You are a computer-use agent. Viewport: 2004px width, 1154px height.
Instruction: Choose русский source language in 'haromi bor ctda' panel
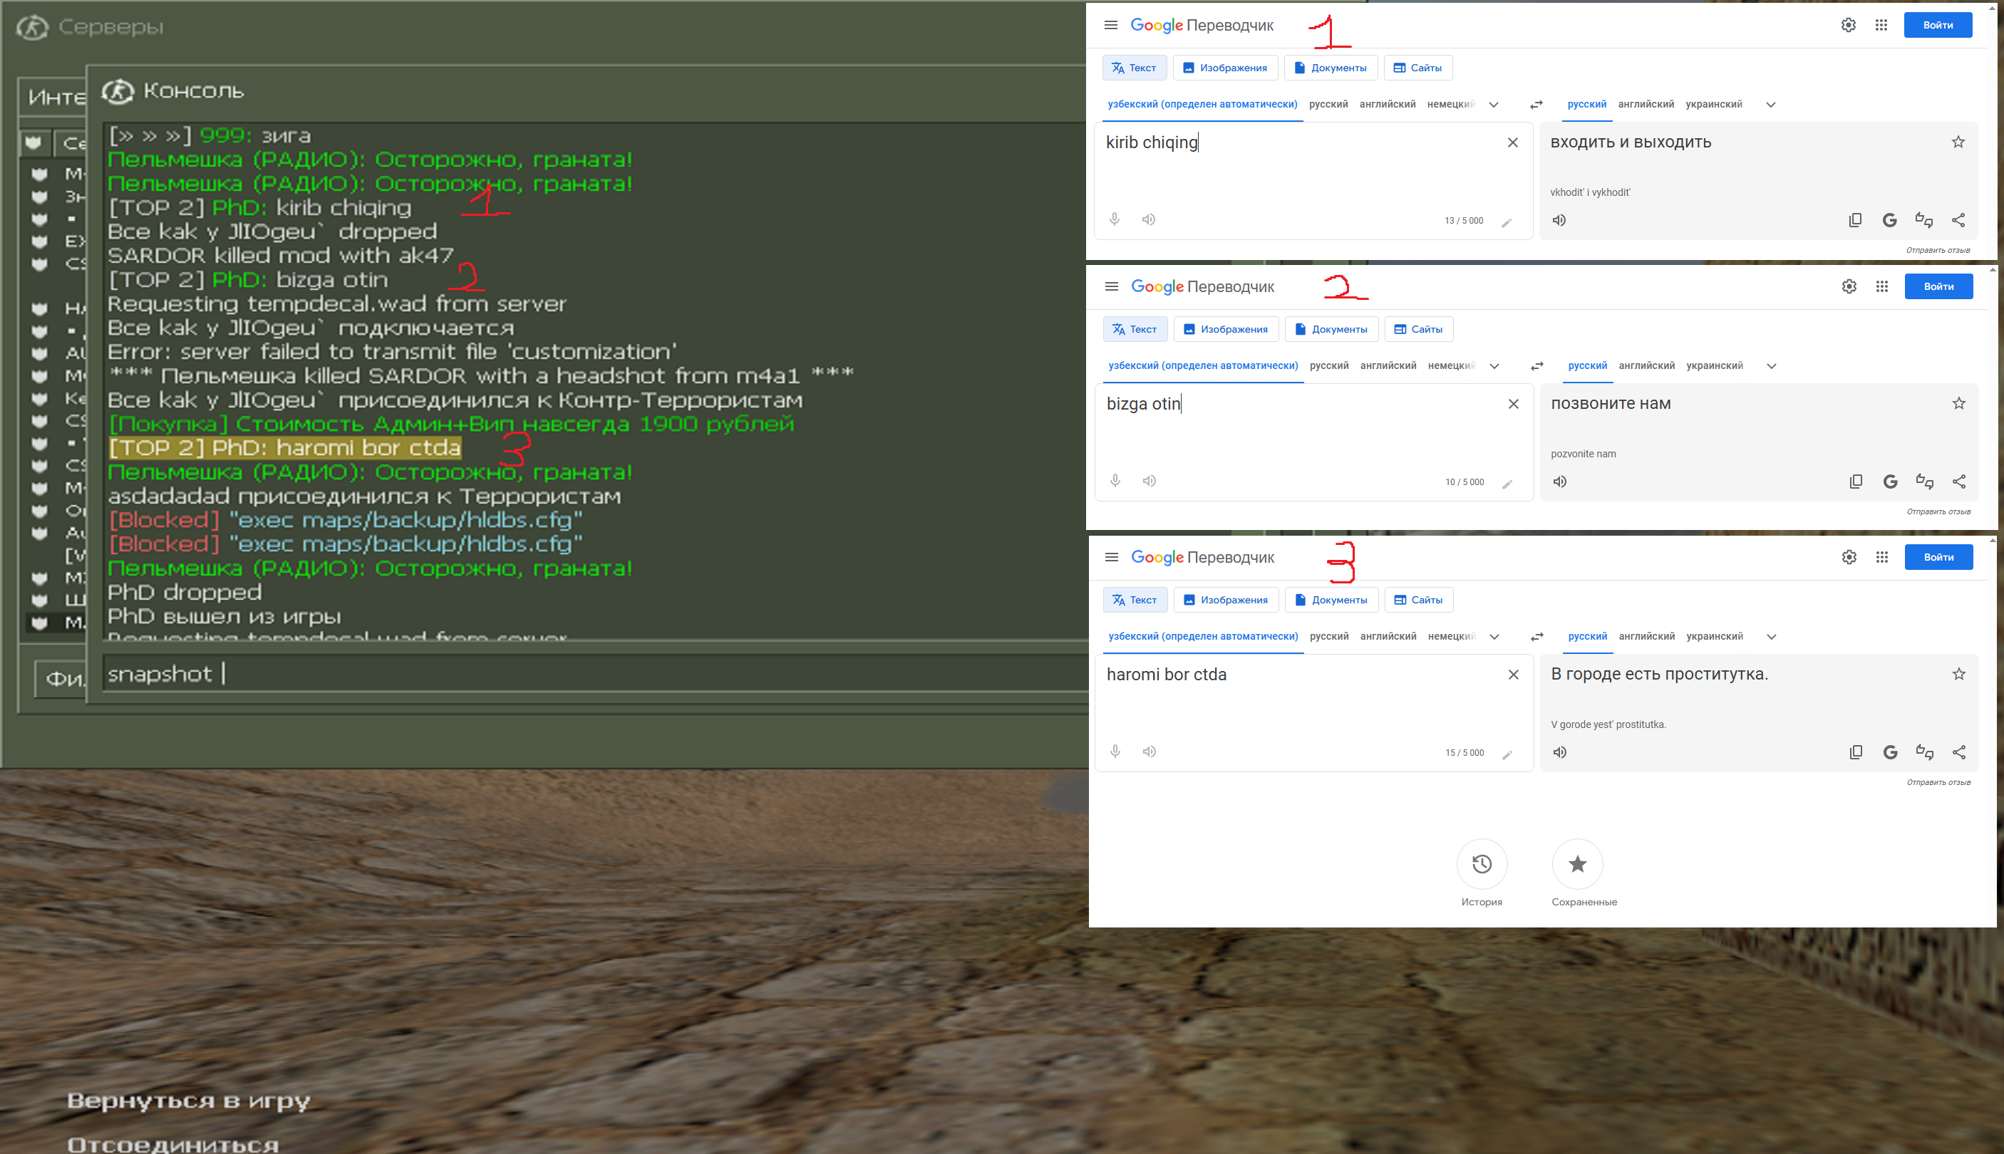(1329, 636)
